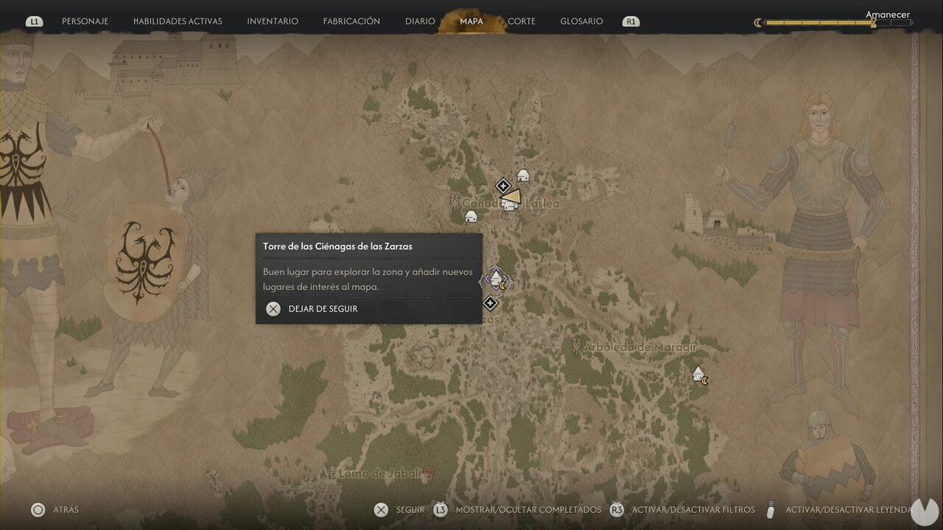Open the Glosario tab
943x530 pixels.
pos(581,21)
